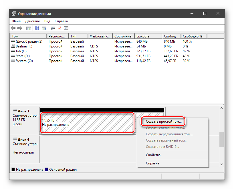Select Свойства in the context menu
Image resolution: width=234 pixels, height=189 pixels.
[x=153, y=155]
